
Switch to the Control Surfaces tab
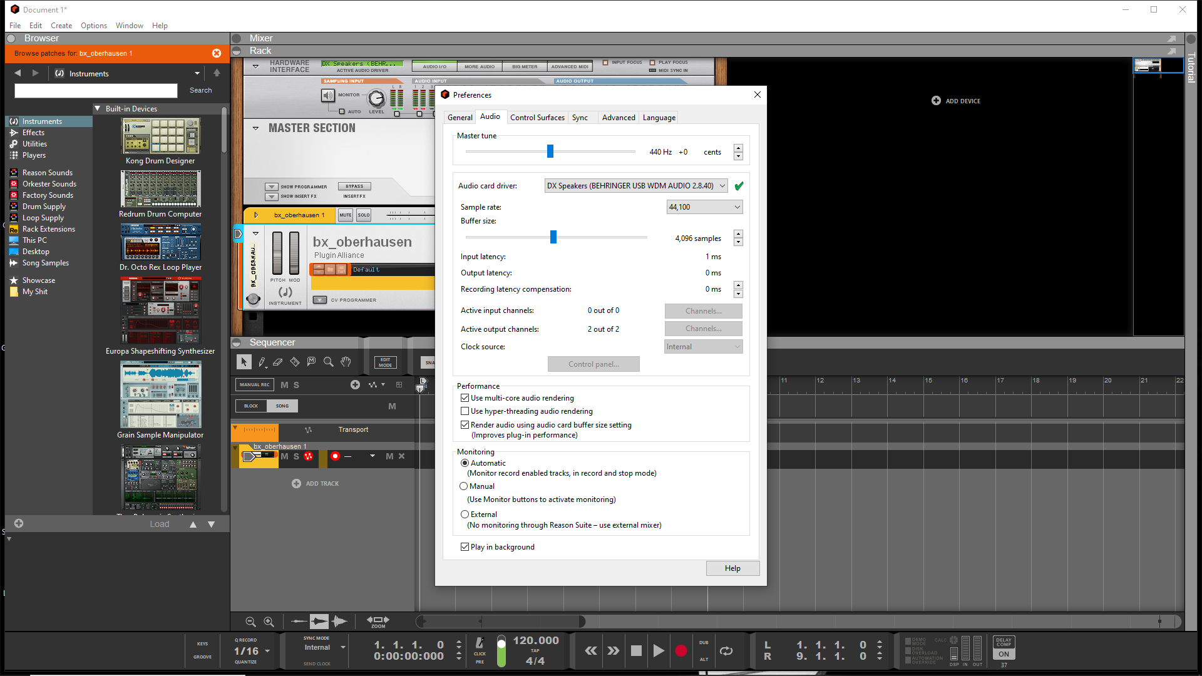537,118
